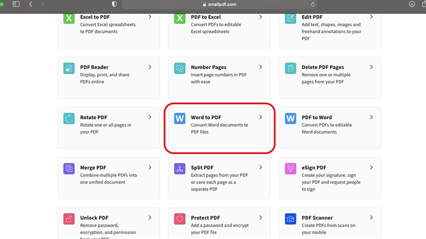The height and width of the screenshot is (239, 426).
Task: Click the eSign PDF icon
Action: point(290,169)
